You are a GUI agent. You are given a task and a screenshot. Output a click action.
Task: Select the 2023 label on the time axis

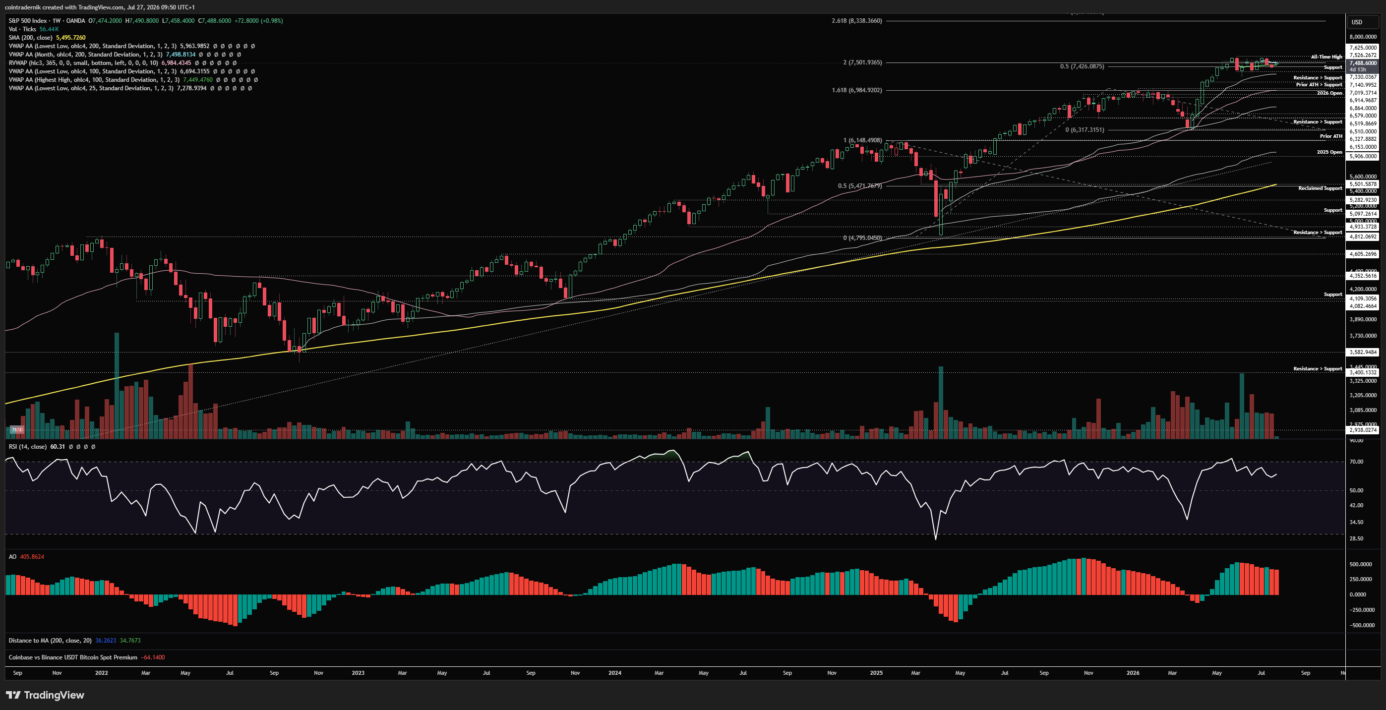coord(358,673)
